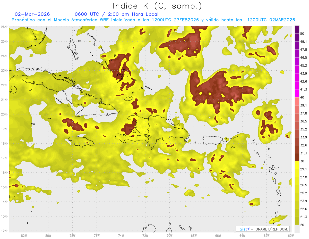Click the color scale value "41.3"

[304, 89]
